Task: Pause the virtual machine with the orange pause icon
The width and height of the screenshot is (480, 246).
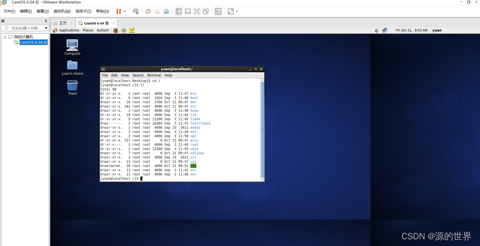Action: 118,11
